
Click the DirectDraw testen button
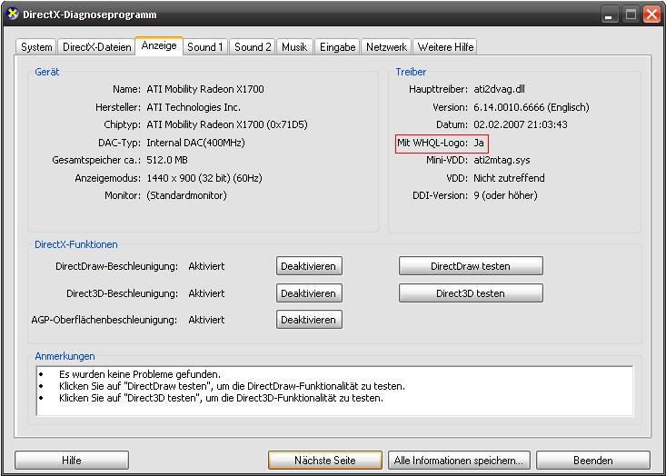coord(471,266)
